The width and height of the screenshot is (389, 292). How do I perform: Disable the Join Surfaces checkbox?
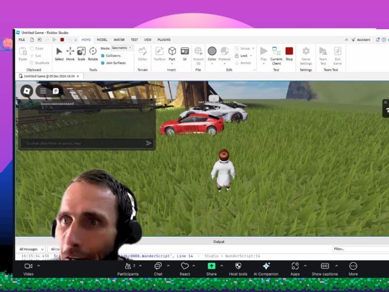103,63
